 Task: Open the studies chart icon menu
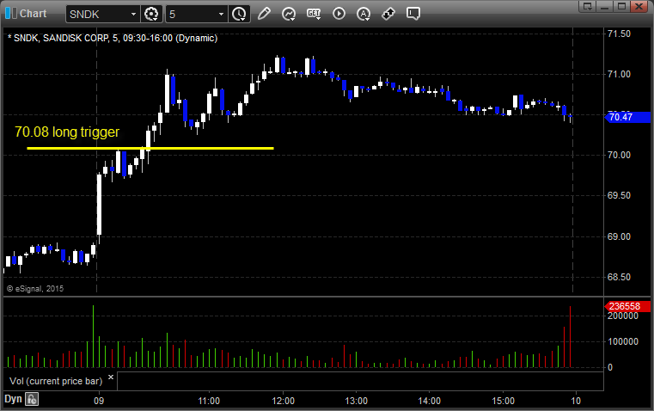(x=289, y=14)
